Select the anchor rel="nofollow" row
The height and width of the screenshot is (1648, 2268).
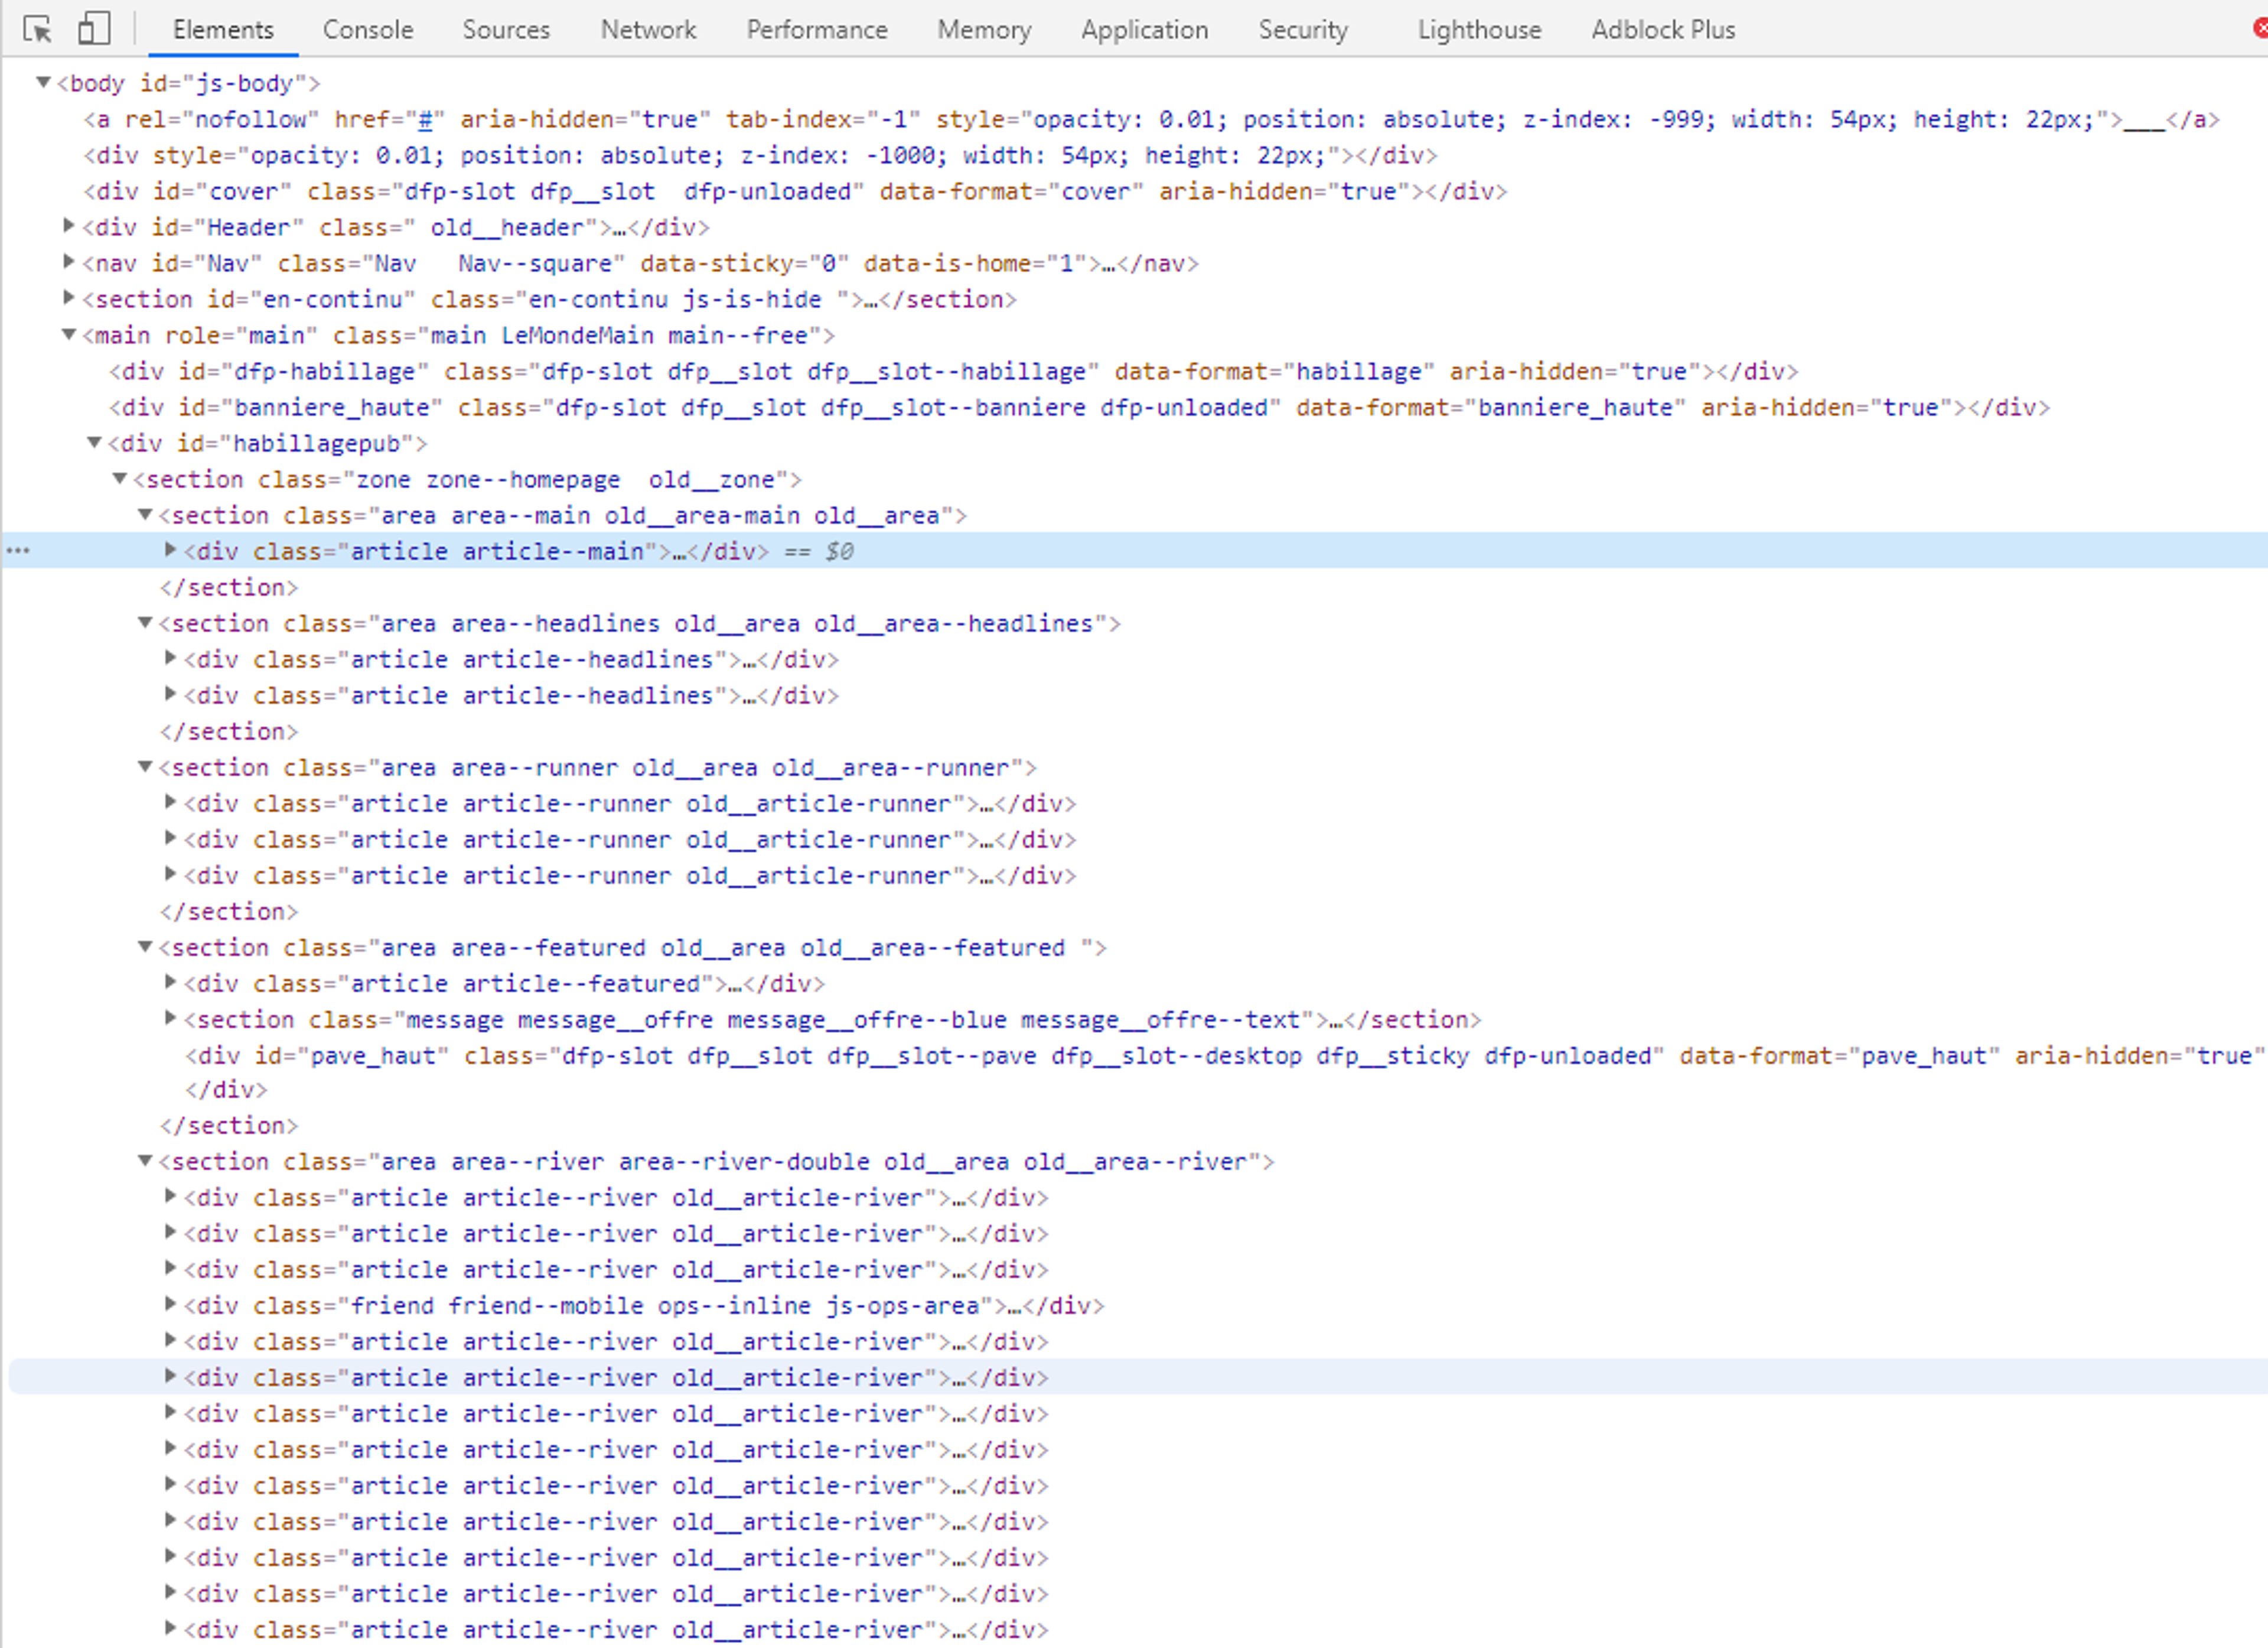(1151, 119)
